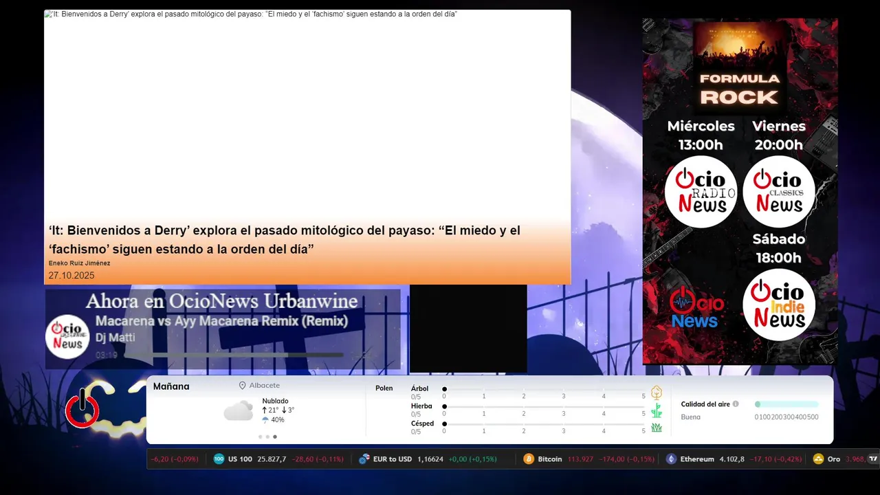Click the 'Calidad del aire' label
880x495 pixels.
pos(705,404)
